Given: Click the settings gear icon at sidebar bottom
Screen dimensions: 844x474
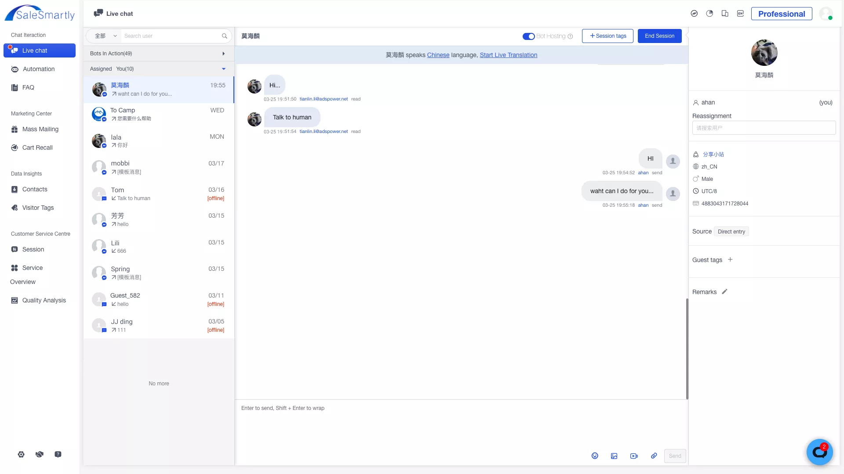Looking at the screenshot, I should [x=21, y=455].
